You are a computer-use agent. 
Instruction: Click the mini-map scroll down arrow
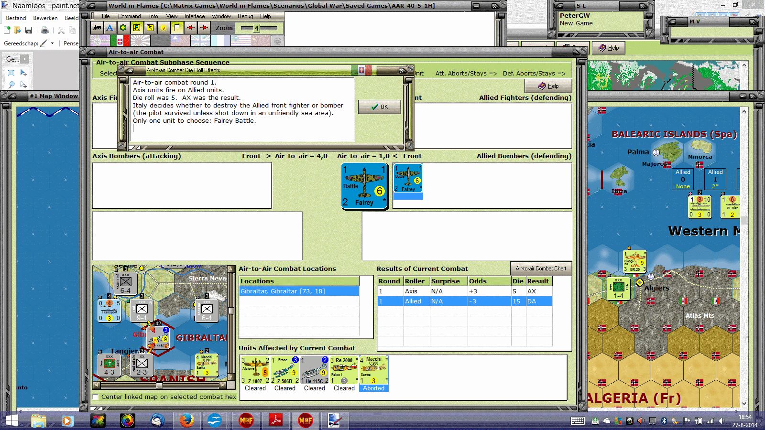(x=231, y=377)
